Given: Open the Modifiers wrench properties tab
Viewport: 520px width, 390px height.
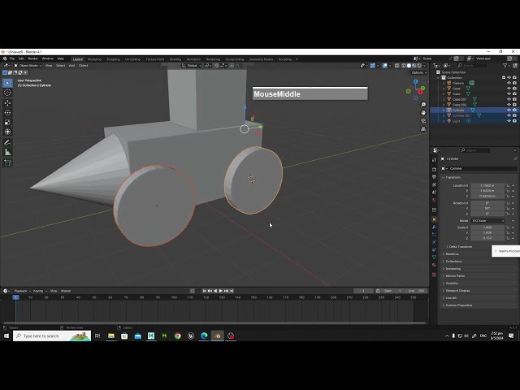Looking at the screenshot, I should tap(434, 227).
